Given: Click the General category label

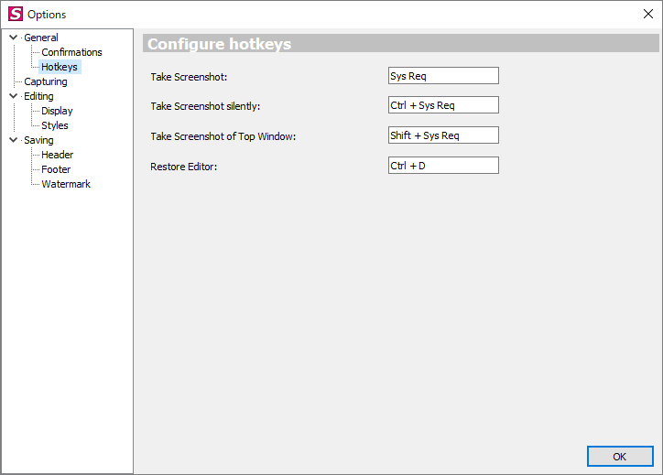Looking at the screenshot, I should coord(41,38).
